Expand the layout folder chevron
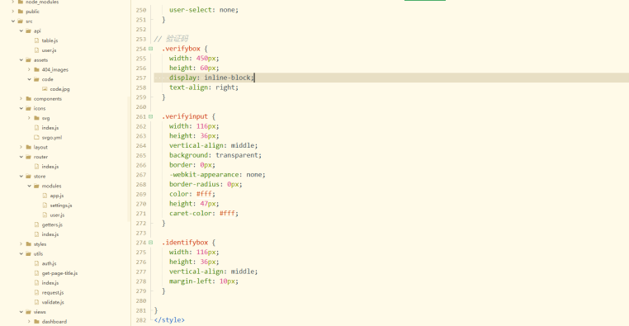Screen dimensions: 629x326 21,147
